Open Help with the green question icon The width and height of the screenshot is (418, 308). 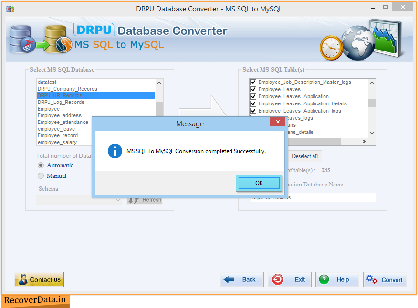tap(324, 279)
